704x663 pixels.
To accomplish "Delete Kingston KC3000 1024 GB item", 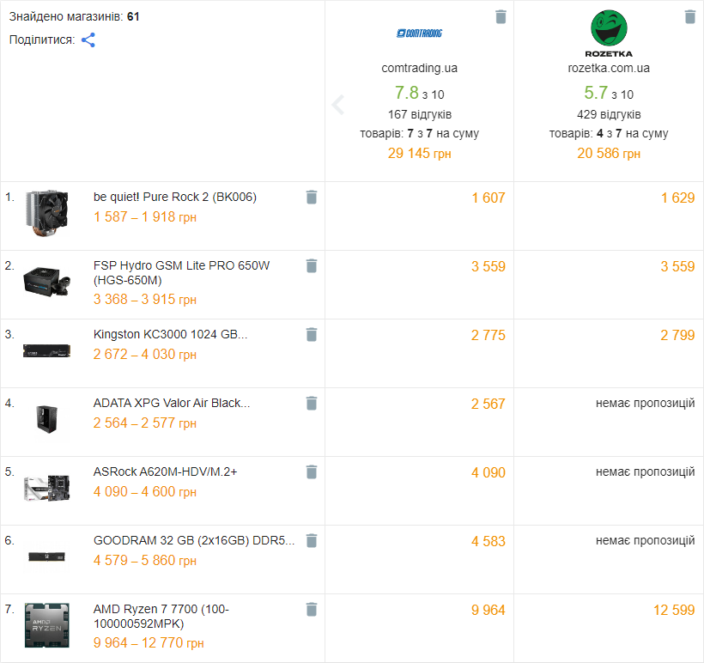I will (x=312, y=335).
